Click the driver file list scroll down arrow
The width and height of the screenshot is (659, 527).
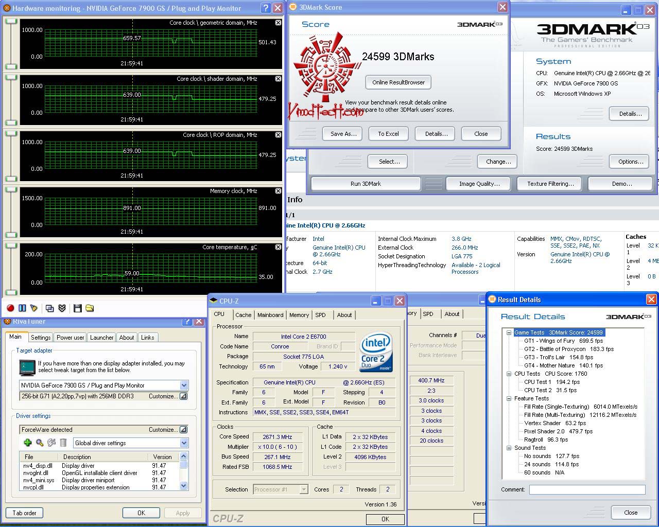click(x=184, y=485)
